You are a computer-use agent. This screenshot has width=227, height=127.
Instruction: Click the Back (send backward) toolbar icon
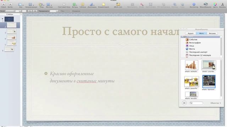pos(182,5)
